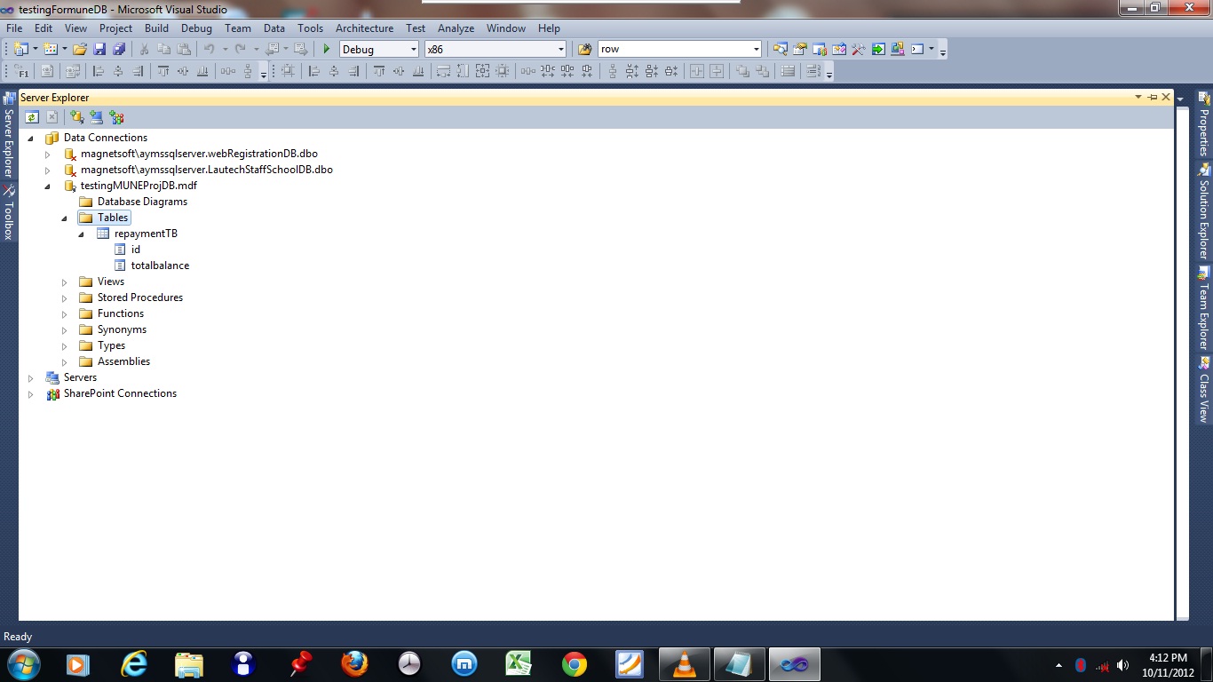The width and height of the screenshot is (1213, 682).
Task: Select the Synonyms folder
Action: 122,329
